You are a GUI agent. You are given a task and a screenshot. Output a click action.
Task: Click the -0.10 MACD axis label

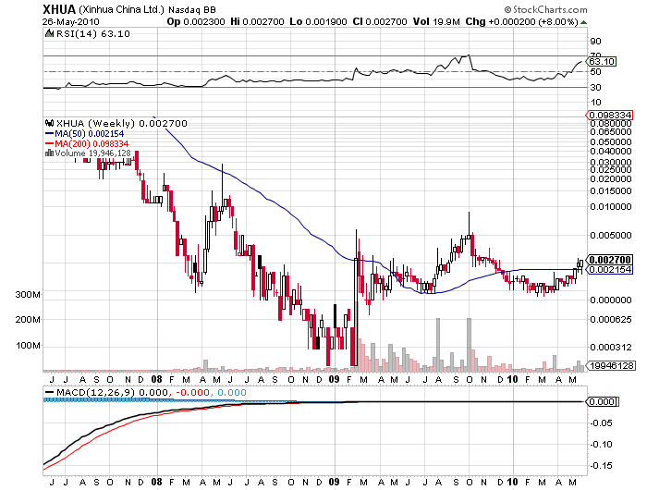(x=601, y=445)
